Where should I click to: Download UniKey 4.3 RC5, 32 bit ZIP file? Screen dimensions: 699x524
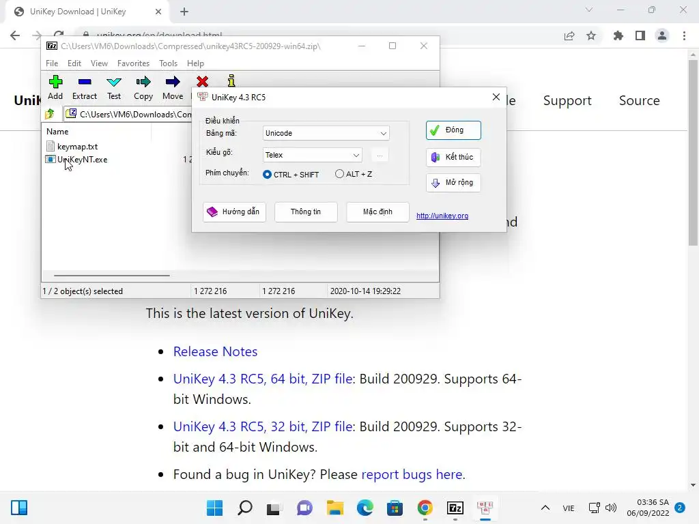click(x=263, y=426)
